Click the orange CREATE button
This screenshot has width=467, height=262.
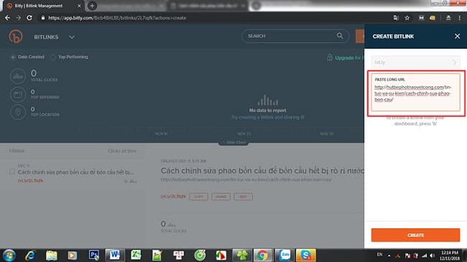tap(415, 235)
